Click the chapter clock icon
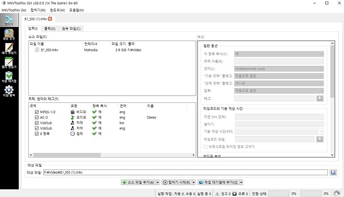Image resolution: width=344 pixels, height=197 pixels. tap(72, 134)
